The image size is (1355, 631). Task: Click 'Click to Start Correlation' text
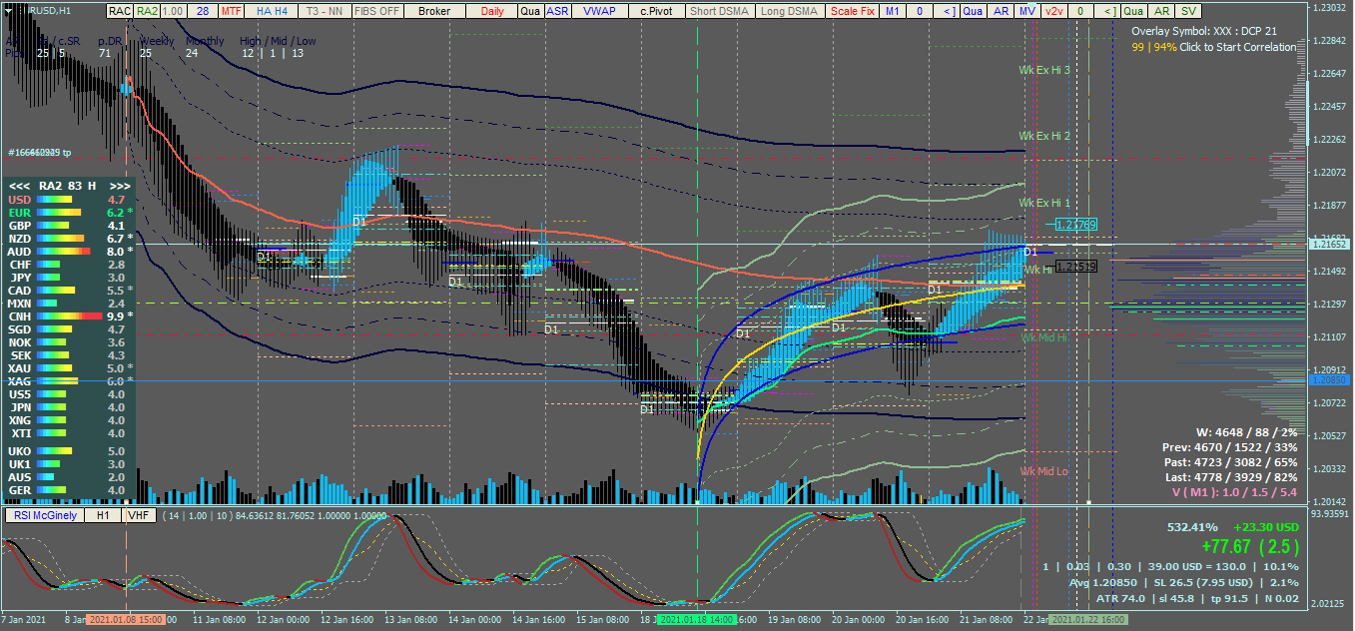pos(1238,47)
